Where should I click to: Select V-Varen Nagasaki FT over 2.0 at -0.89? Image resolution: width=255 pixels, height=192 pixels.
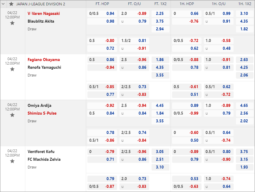tap(134, 13)
